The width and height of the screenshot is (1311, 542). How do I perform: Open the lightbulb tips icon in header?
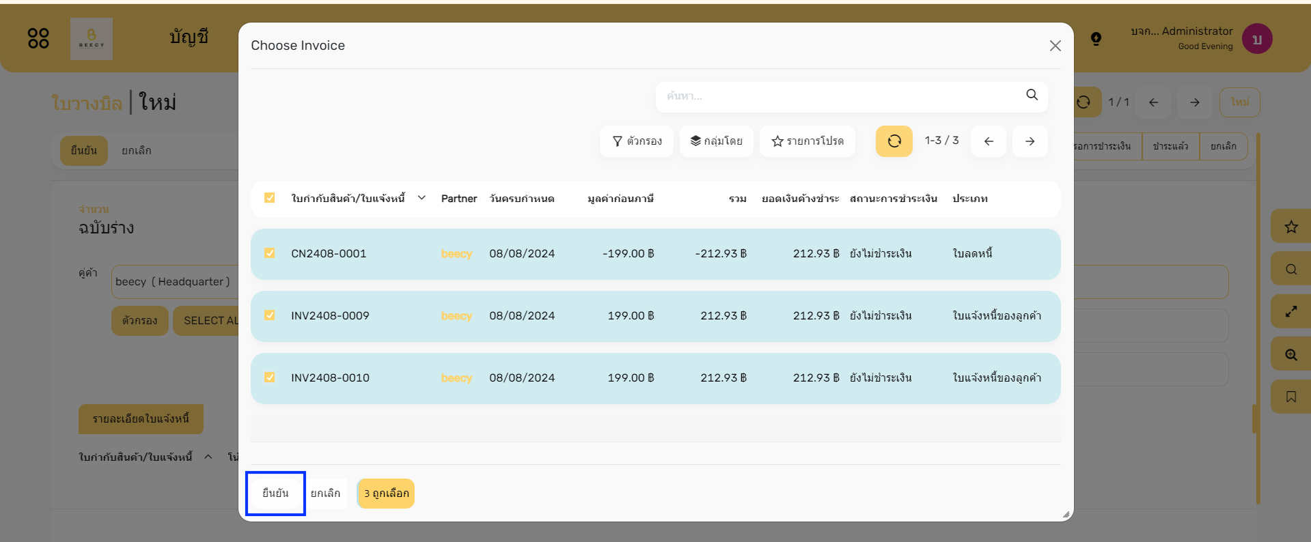point(1096,39)
